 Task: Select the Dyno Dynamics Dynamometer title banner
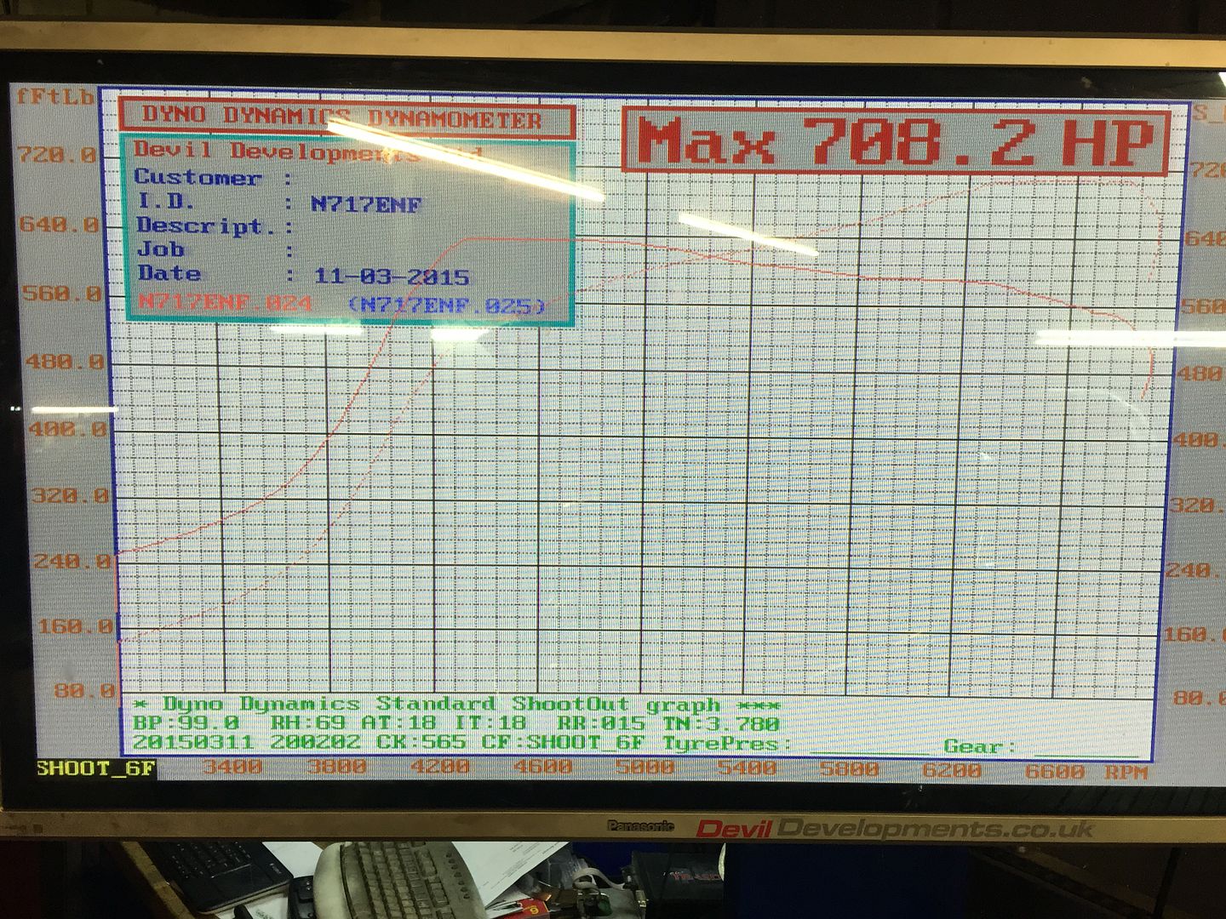point(345,117)
